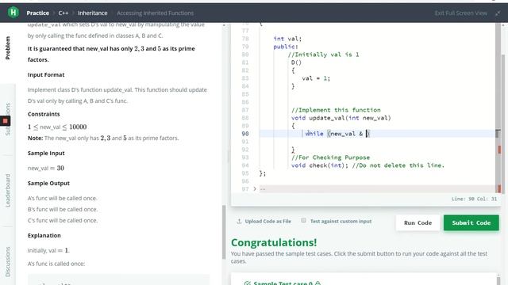Click the lock icon beside Sample Test case 0
The width and height of the screenshot is (508, 285).
(317, 283)
